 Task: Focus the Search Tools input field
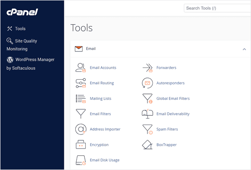pyautogui.click(x=217, y=8)
